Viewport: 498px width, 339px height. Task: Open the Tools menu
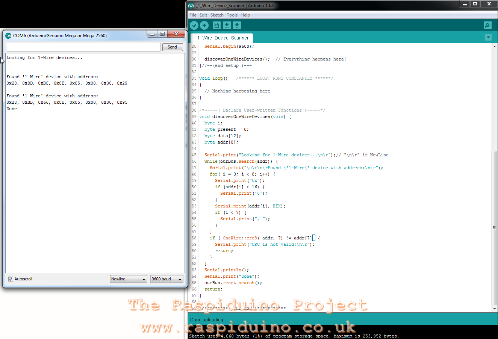(232, 15)
